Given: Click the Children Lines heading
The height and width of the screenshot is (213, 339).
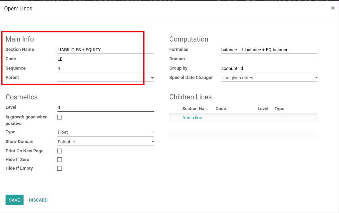Looking at the screenshot, I should pos(190,97).
